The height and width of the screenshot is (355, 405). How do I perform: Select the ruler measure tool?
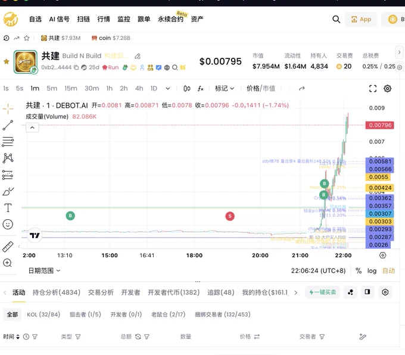pos(8,247)
